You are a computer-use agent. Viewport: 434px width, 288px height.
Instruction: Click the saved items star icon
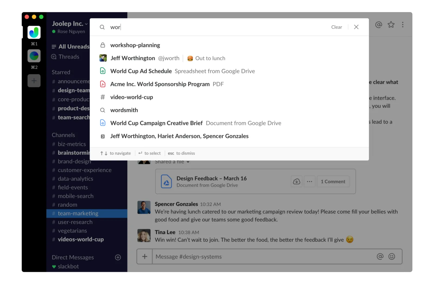391,25
